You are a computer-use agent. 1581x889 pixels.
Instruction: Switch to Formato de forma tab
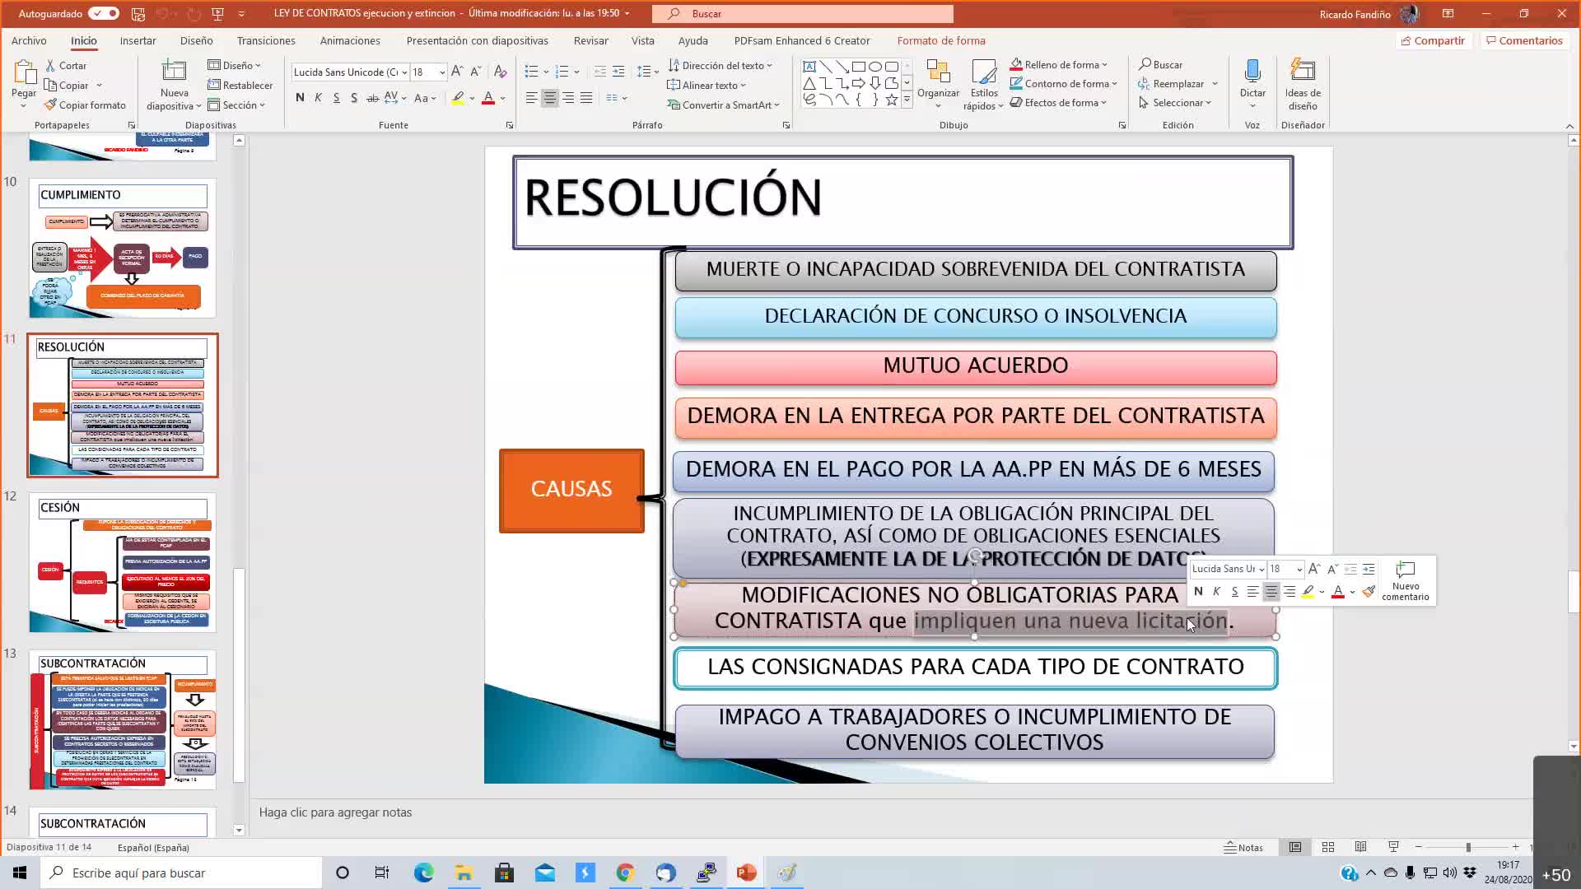pyautogui.click(x=941, y=40)
